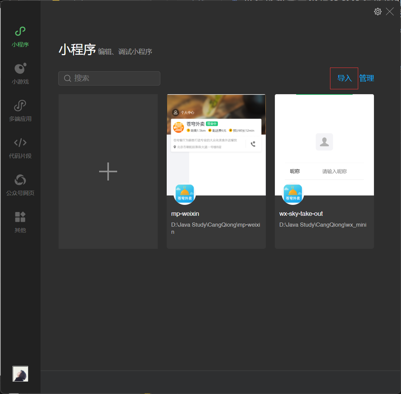Open the settings gear
Screen dimensions: 401x394
point(378,11)
